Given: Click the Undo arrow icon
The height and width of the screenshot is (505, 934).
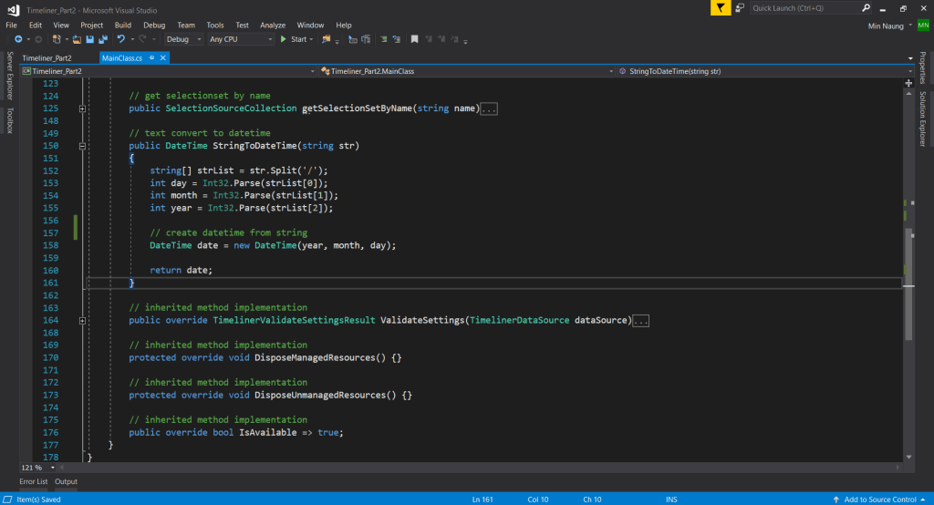Looking at the screenshot, I should click(x=120, y=40).
